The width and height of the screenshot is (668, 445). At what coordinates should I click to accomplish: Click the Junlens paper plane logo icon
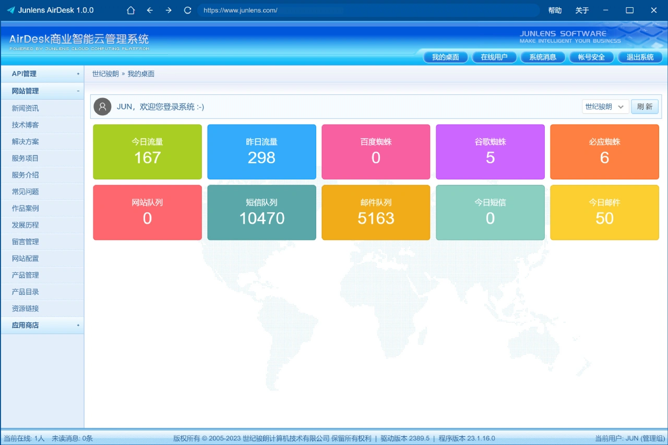[x=10, y=10]
